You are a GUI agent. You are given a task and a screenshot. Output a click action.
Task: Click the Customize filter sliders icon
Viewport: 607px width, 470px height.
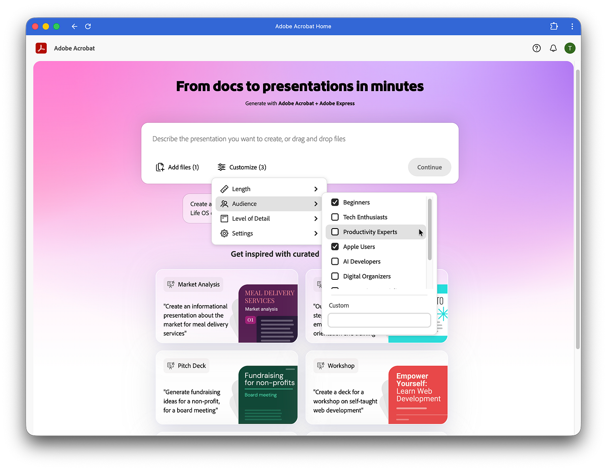point(221,167)
